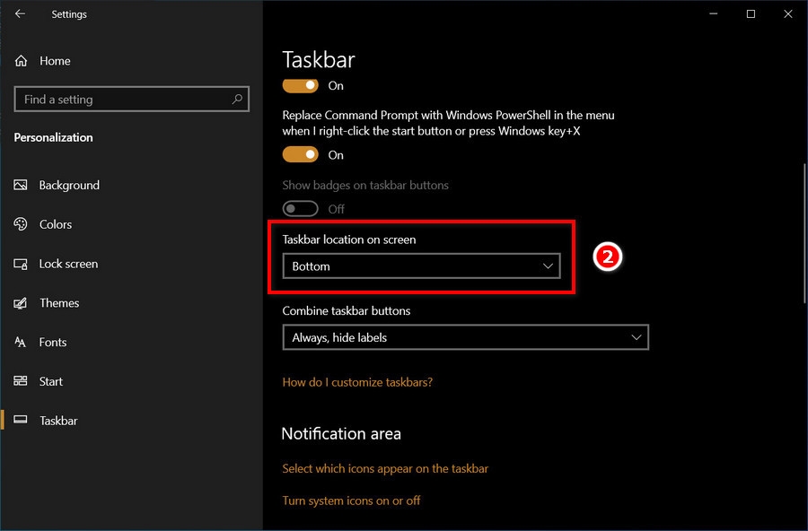This screenshot has width=808, height=531.
Task: Select the Background personalization icon
Action: (x=22, y=185)
